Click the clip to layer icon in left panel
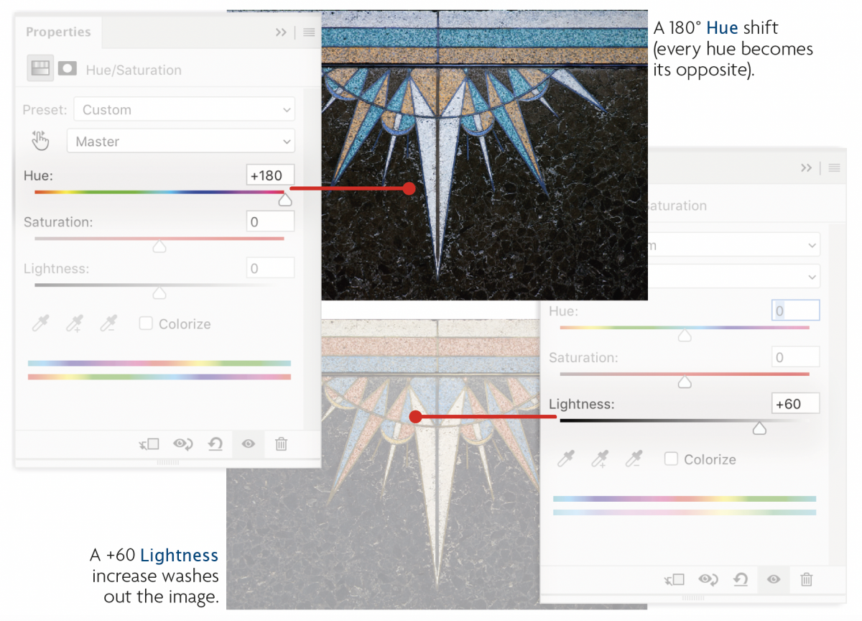Image resolution: width=862 pixels, height=621 pixels. click(149, 444)
